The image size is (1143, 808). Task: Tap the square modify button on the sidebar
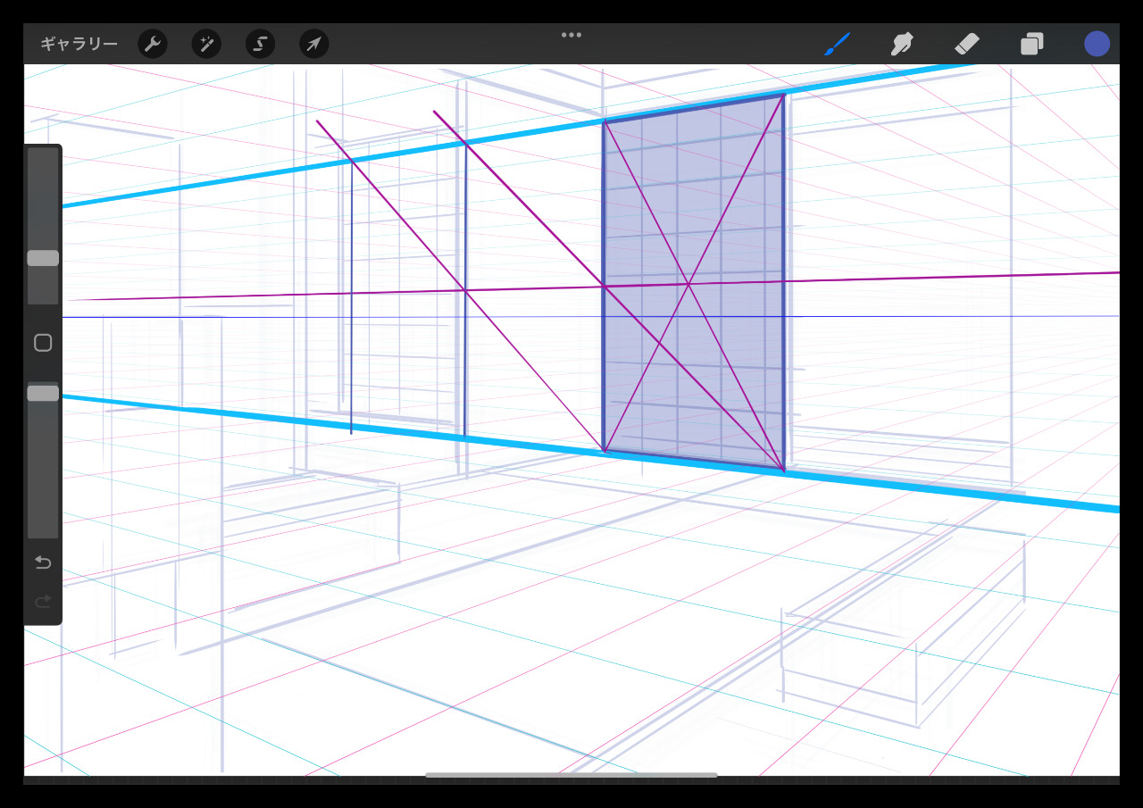point(43,343)
